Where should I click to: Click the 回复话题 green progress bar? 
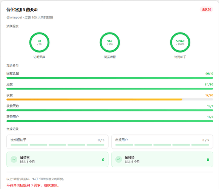pyautogui.click(x=110, y=78)
